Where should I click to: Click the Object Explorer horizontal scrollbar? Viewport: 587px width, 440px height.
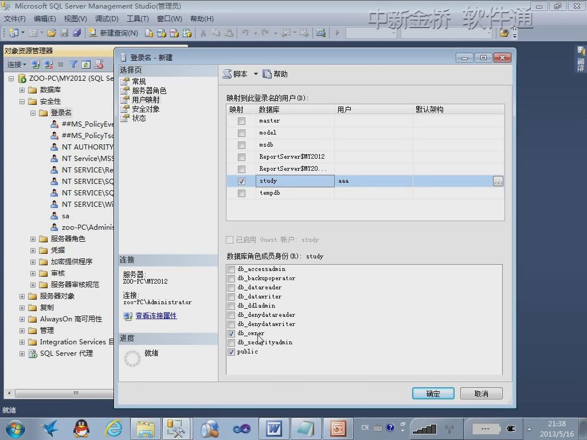(x=64, y=393)
